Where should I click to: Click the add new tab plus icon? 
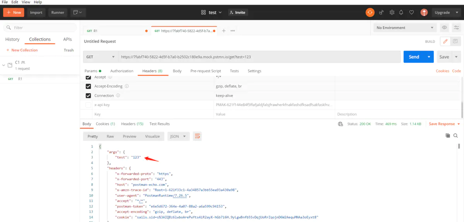(x=223, y=31)
